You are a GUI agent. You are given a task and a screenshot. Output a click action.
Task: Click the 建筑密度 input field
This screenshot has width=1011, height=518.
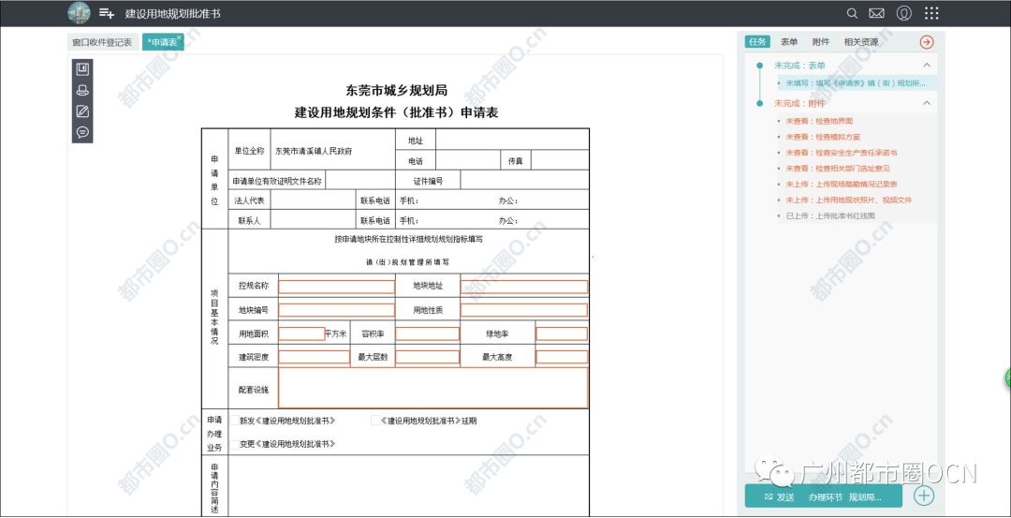(x=314, y=357)
